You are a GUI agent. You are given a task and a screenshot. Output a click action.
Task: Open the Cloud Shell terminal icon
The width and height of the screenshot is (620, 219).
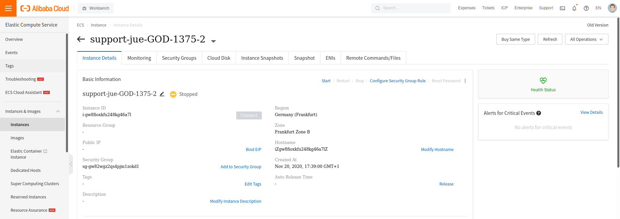click(562, 8)
